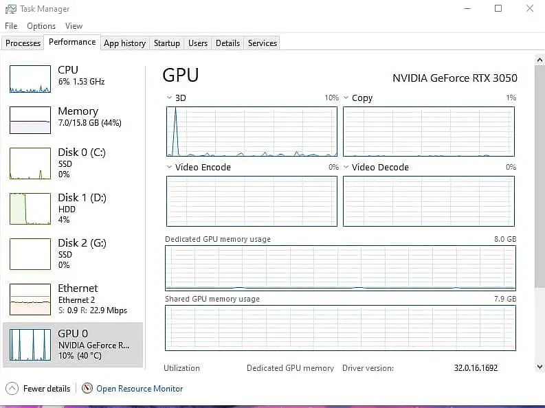Click the scrollbar down arrow
This screenshot has height=408, width=545.
(540, 366)
